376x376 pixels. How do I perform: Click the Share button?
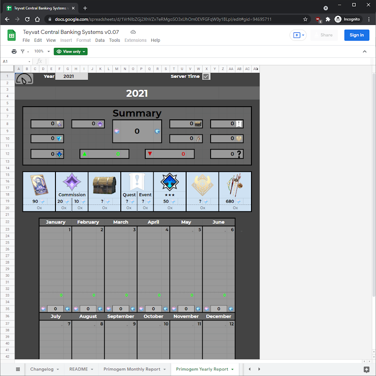[324, 35]
